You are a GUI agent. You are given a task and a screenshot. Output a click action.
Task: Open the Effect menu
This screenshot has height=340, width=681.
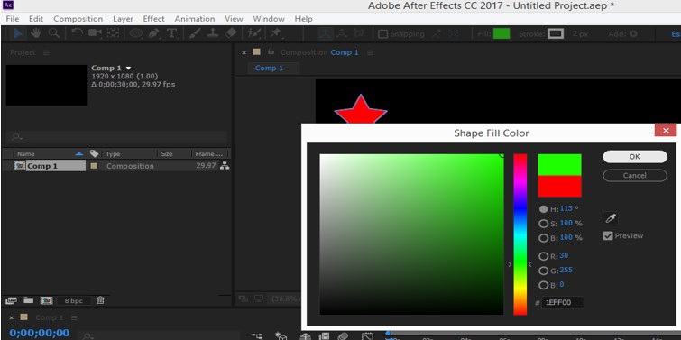[x=153, y=19]
